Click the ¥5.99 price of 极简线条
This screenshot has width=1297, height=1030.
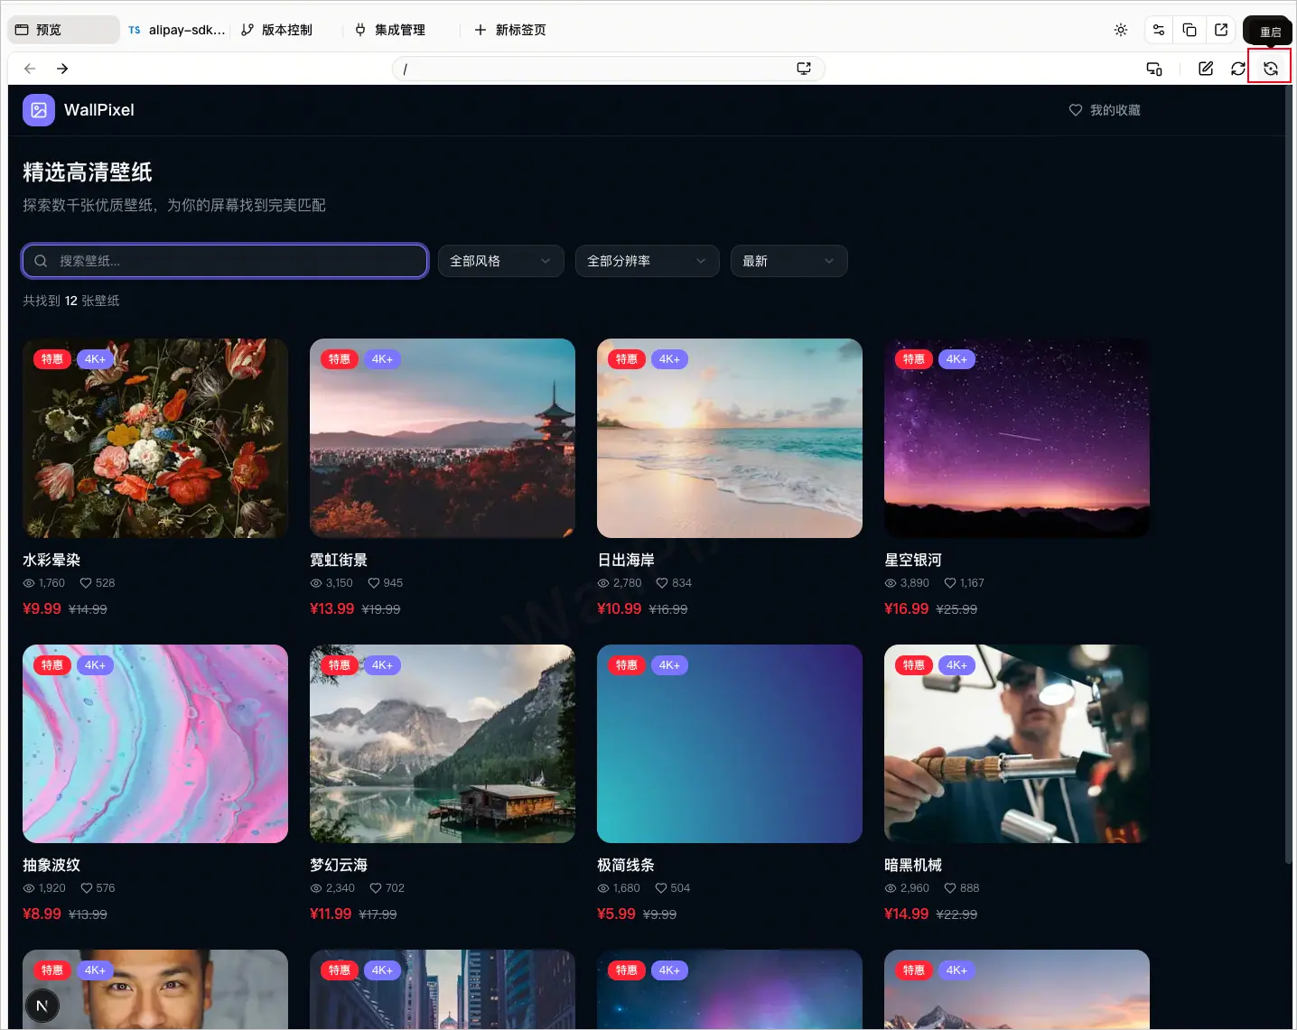coord(616,914)
